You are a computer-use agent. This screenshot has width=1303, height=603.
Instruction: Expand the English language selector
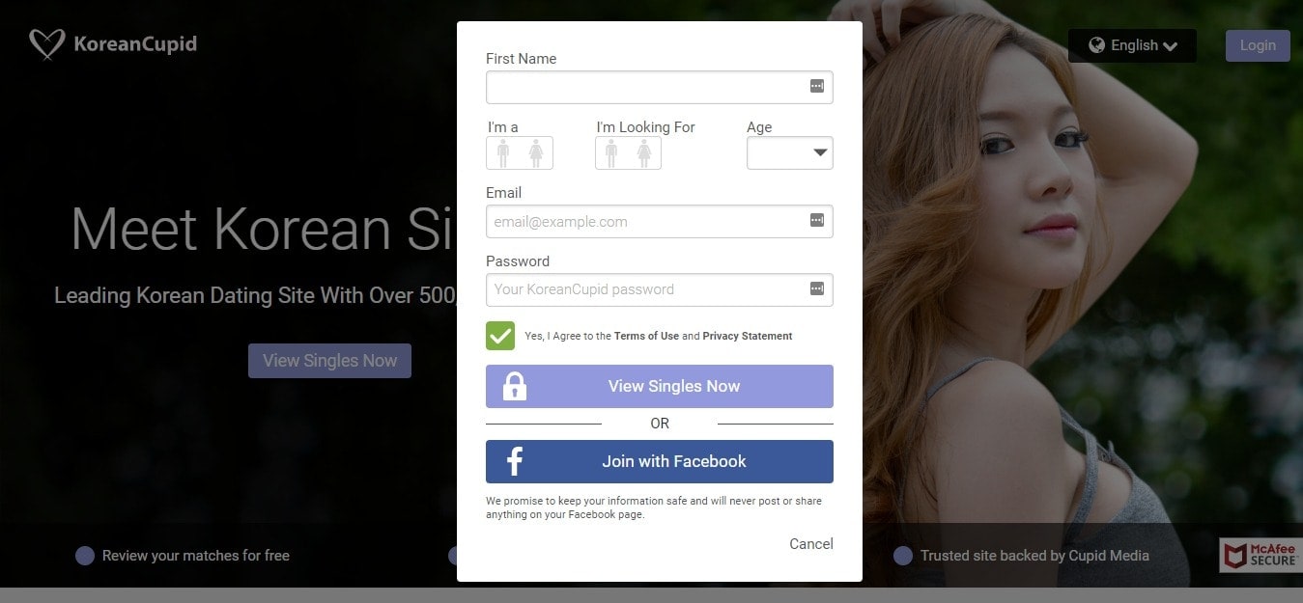point(1131,44)
